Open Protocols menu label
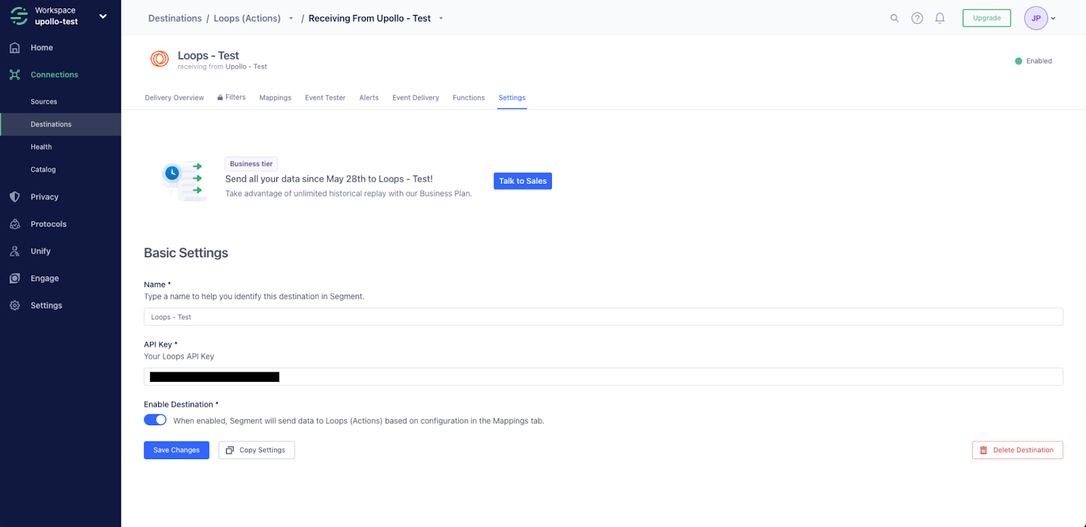 coord(48,224)
